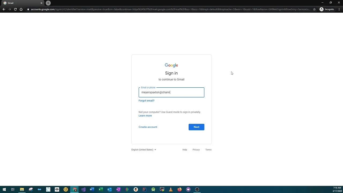Open a new tab with plus button
The image size is (343, 193).
(x=48, y=3)
